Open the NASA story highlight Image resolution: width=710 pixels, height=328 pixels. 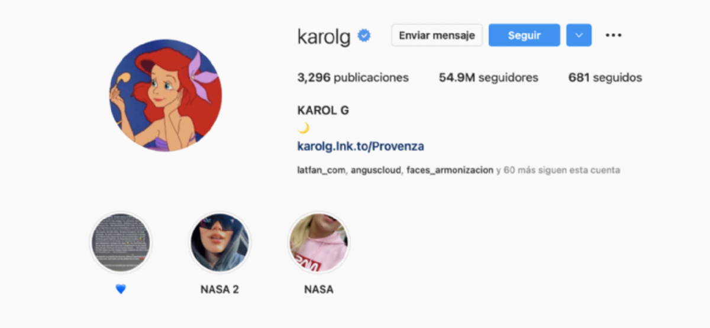(319, 243)
